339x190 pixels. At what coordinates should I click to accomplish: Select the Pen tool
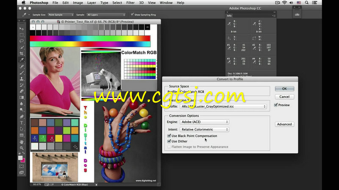click(22, 117)
